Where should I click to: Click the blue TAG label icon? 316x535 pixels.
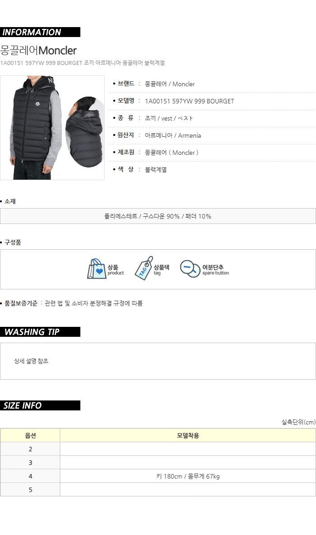click(144, 268)
